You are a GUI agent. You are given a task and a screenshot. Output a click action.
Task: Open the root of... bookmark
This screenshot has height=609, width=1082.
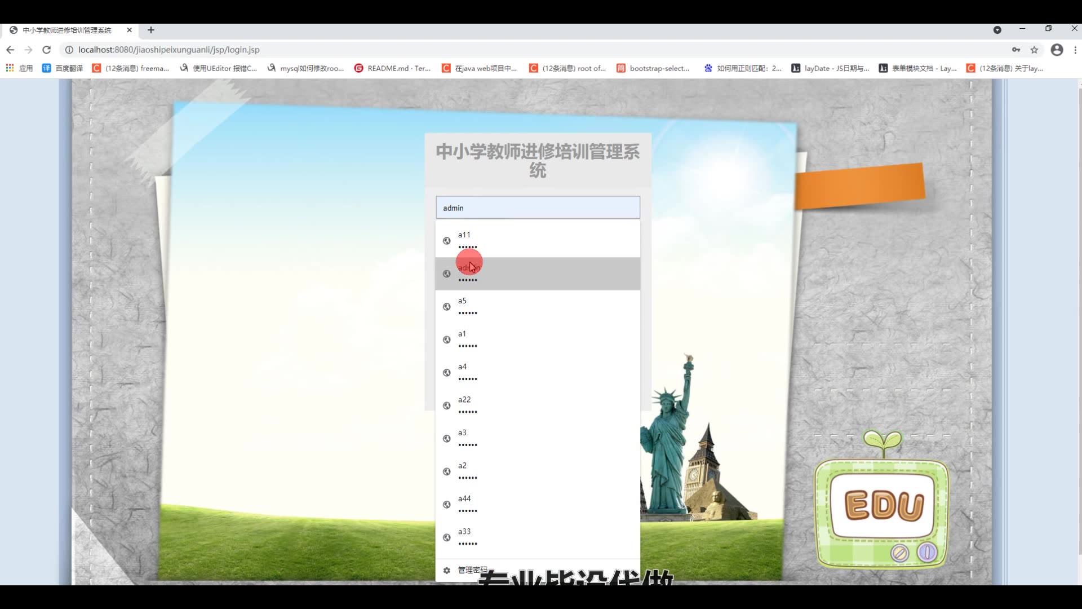pyautogui.click(x=567, y=68)
